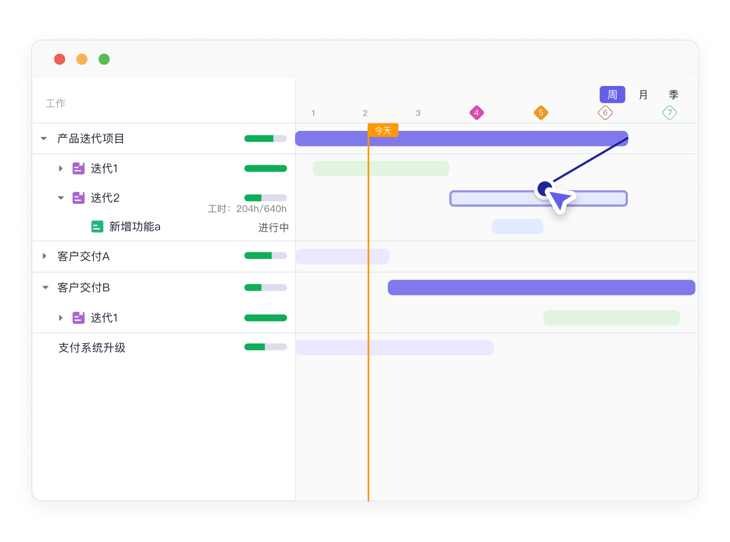Image resolution: width=730 pixels, height=542 pixels.
Task: Click the 迭代2 progress bar
Action: tap(266, 198)
